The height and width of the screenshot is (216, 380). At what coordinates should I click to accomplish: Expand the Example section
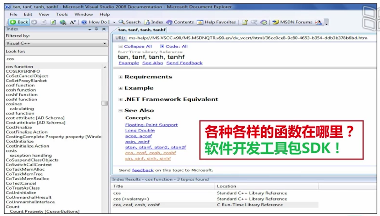(121, 88)
